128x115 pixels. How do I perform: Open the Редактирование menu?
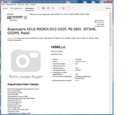tap(11, 4)
